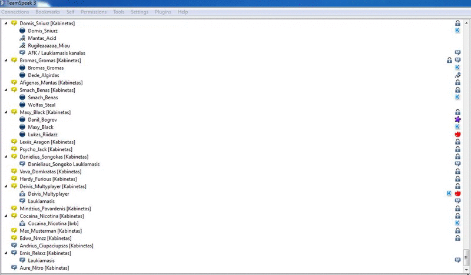
Task: Select channel Max_Musterman [Kabinetas]
Action: 51,231
